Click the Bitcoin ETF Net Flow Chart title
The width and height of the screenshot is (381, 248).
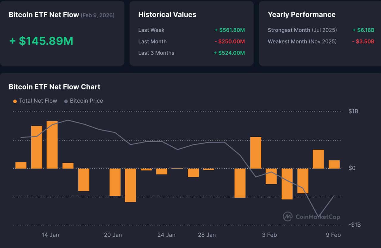pos(54,87)
